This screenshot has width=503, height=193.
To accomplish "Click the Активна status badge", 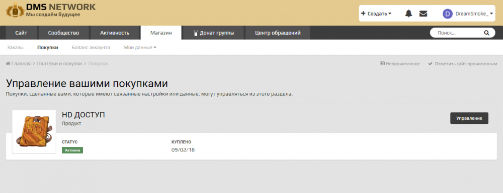I will click(72, 150).
